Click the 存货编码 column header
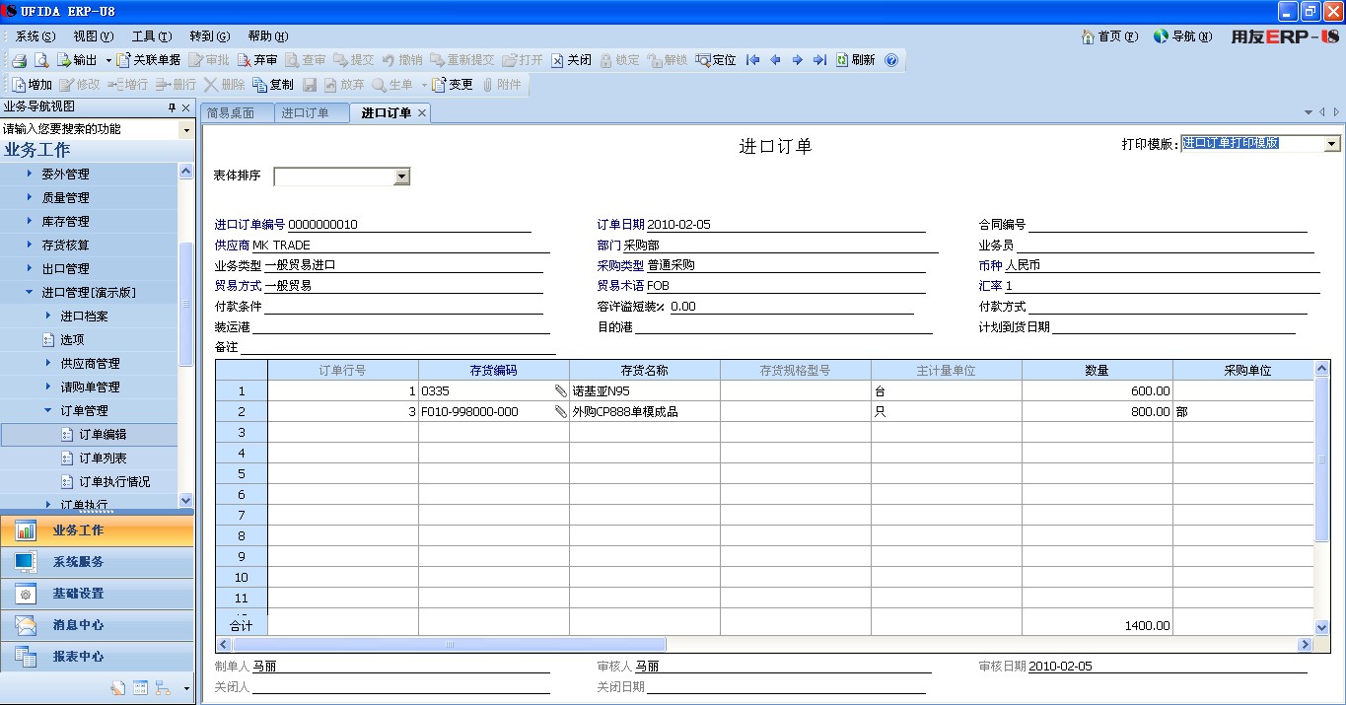Screen dimensions: 1346x705 [x=493, y=371]
